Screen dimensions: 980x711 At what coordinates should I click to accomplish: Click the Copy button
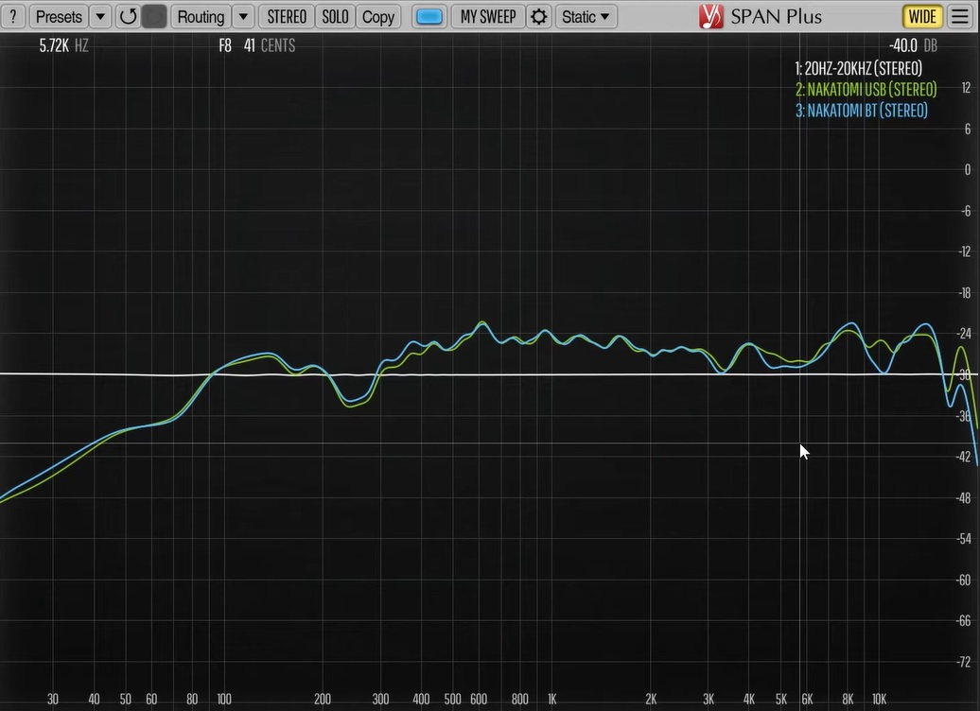(378, 16)
